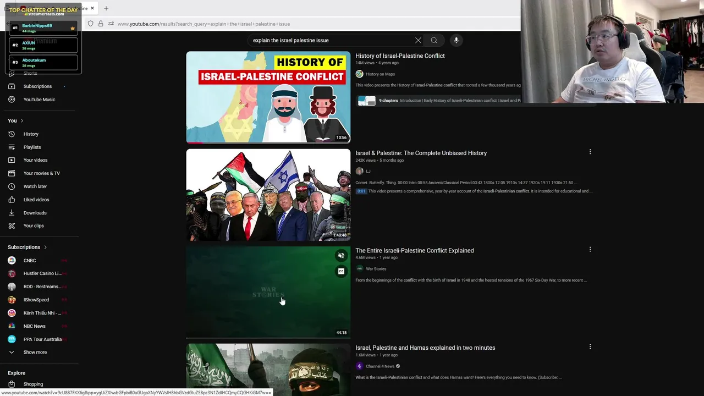Click the History on Maps channel name
The height and width of the screenshot is (396, 704).
coord(380,74)
